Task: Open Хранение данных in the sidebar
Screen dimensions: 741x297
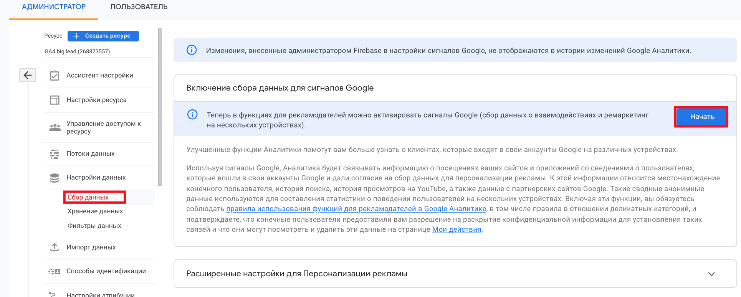Action: click(x=95, y=211)
